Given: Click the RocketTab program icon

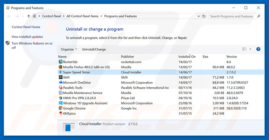Looking at the screenshot, I should [x=61, y=62].
